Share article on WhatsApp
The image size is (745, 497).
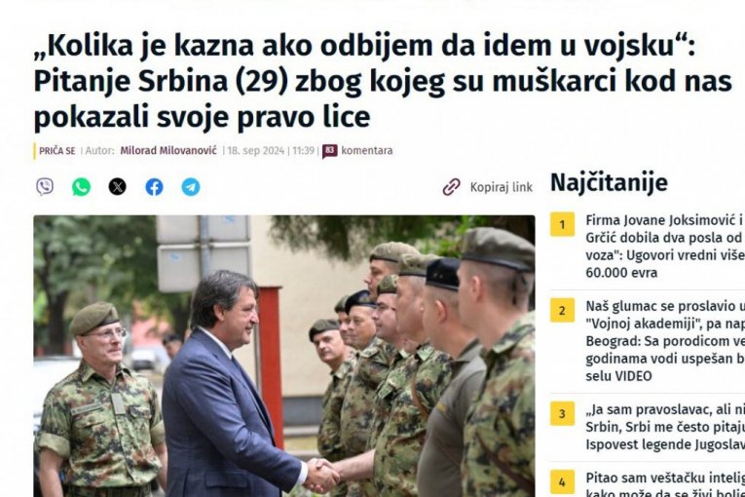(x=81, y=187)
